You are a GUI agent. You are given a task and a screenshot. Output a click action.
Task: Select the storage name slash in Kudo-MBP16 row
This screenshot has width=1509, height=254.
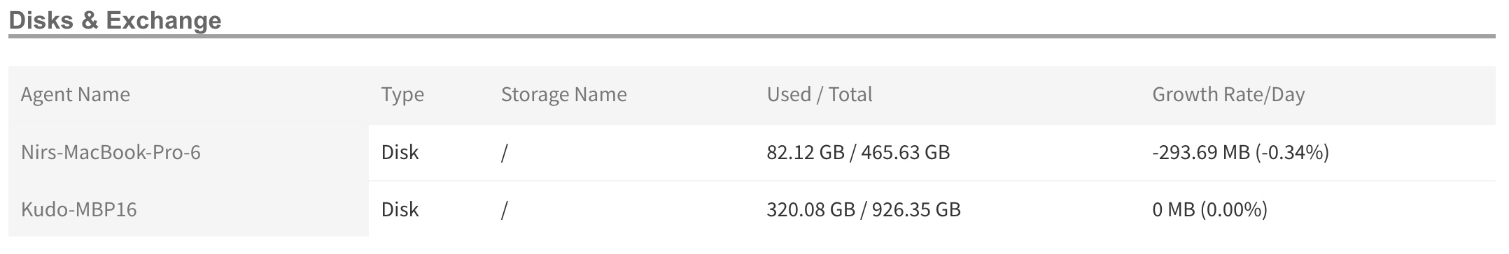tap(504, 209)
